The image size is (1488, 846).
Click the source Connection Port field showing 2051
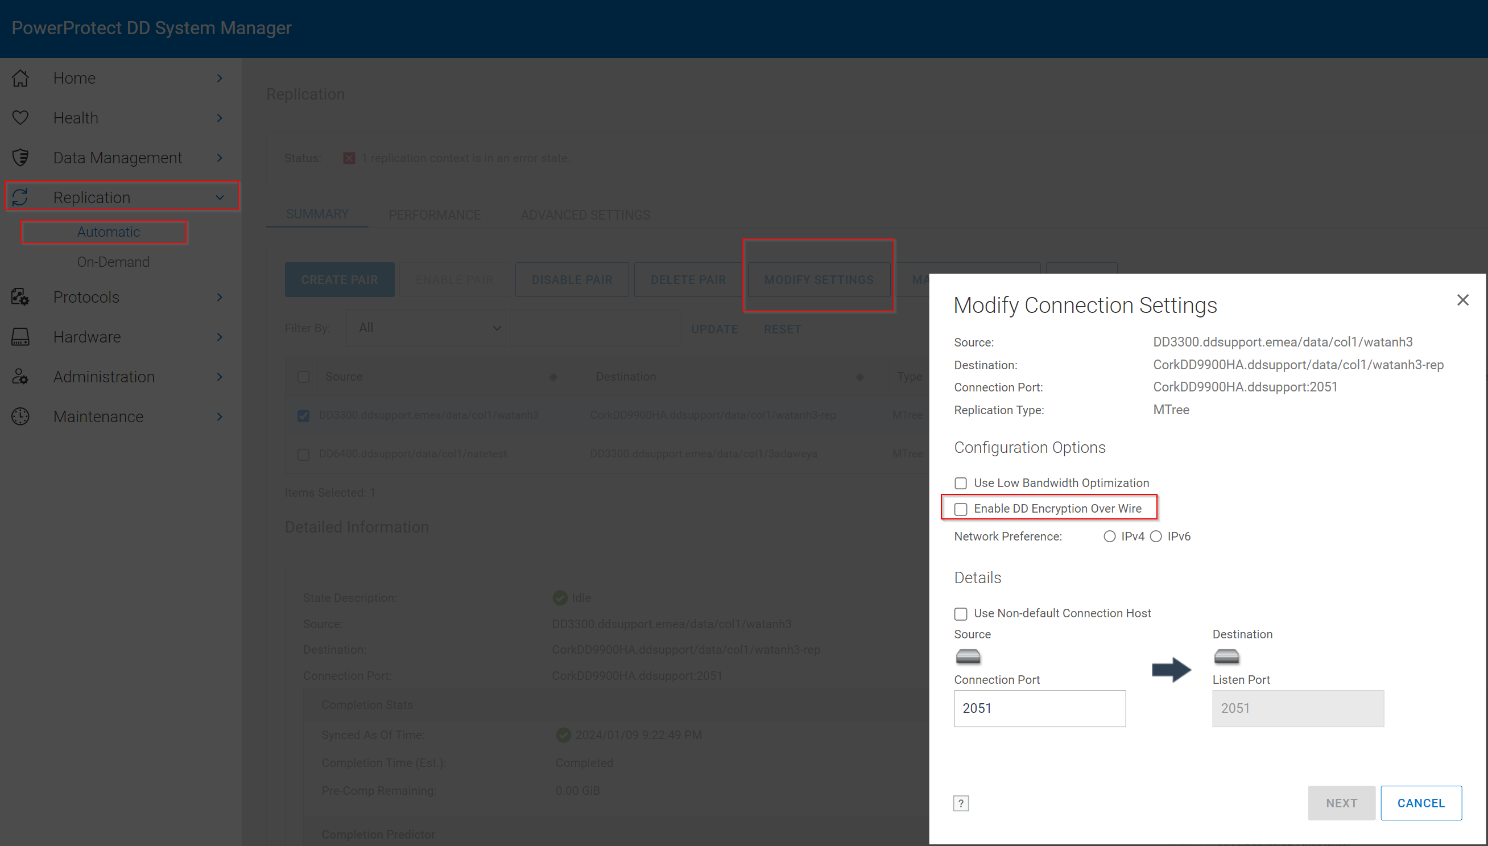click(1040, 708)
